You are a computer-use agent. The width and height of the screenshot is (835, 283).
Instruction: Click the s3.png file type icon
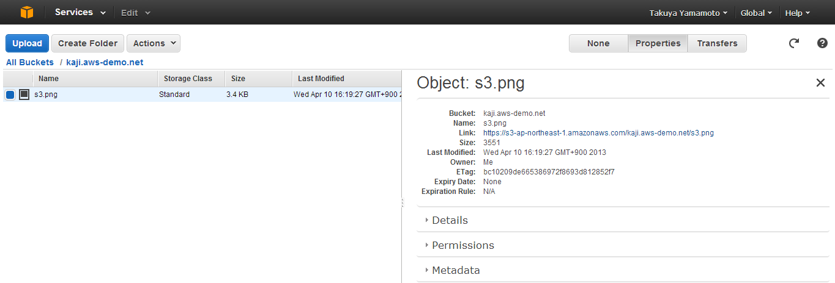(24, 95)
